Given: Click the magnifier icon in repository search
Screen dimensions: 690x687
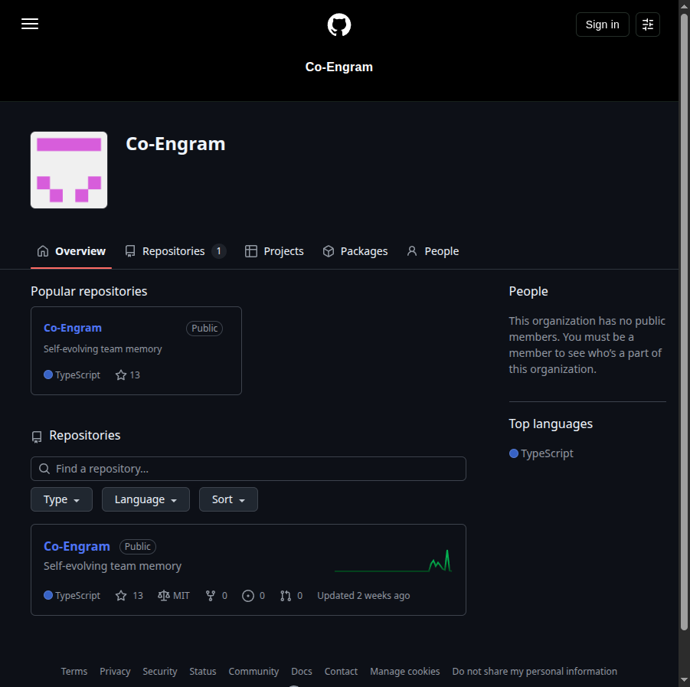Looking at the screenshot, I should pos(44,469).
